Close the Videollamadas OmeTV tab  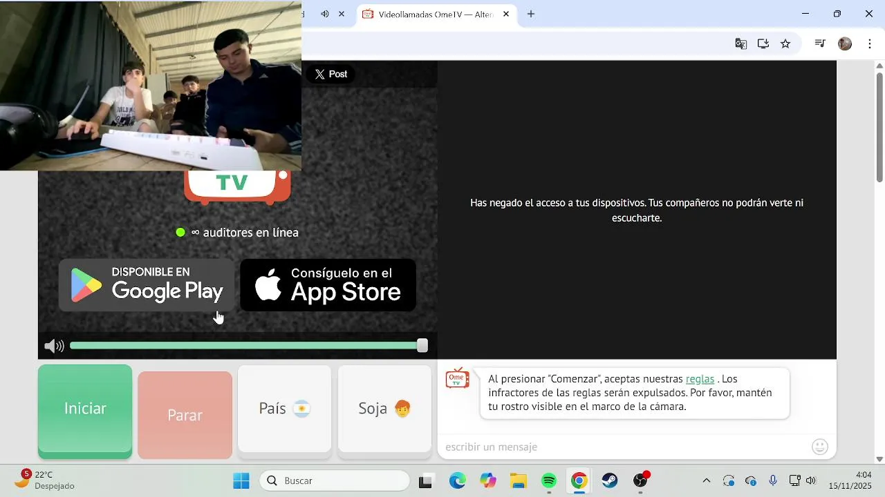pos(506,14)
